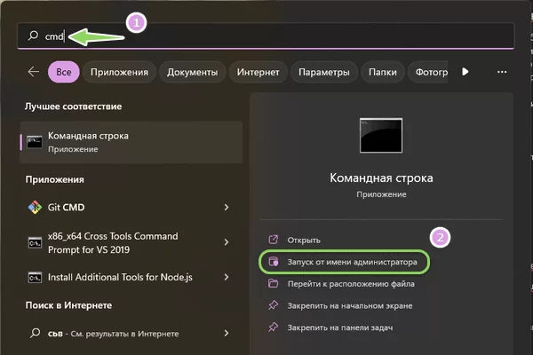Click the web search result magnifier icon

[35, 335]
